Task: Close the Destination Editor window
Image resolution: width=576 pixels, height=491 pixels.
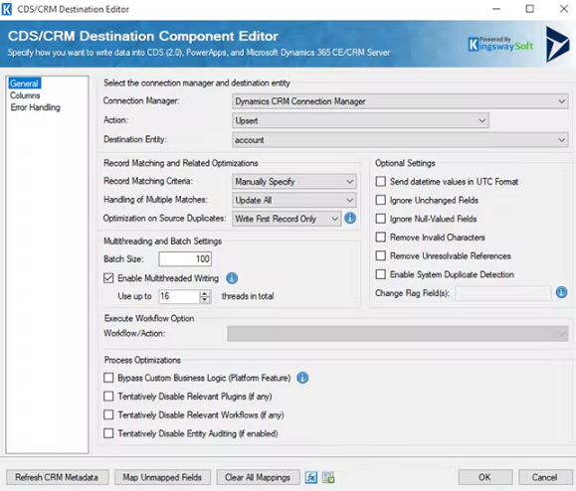Action: [x=564, y=9]
